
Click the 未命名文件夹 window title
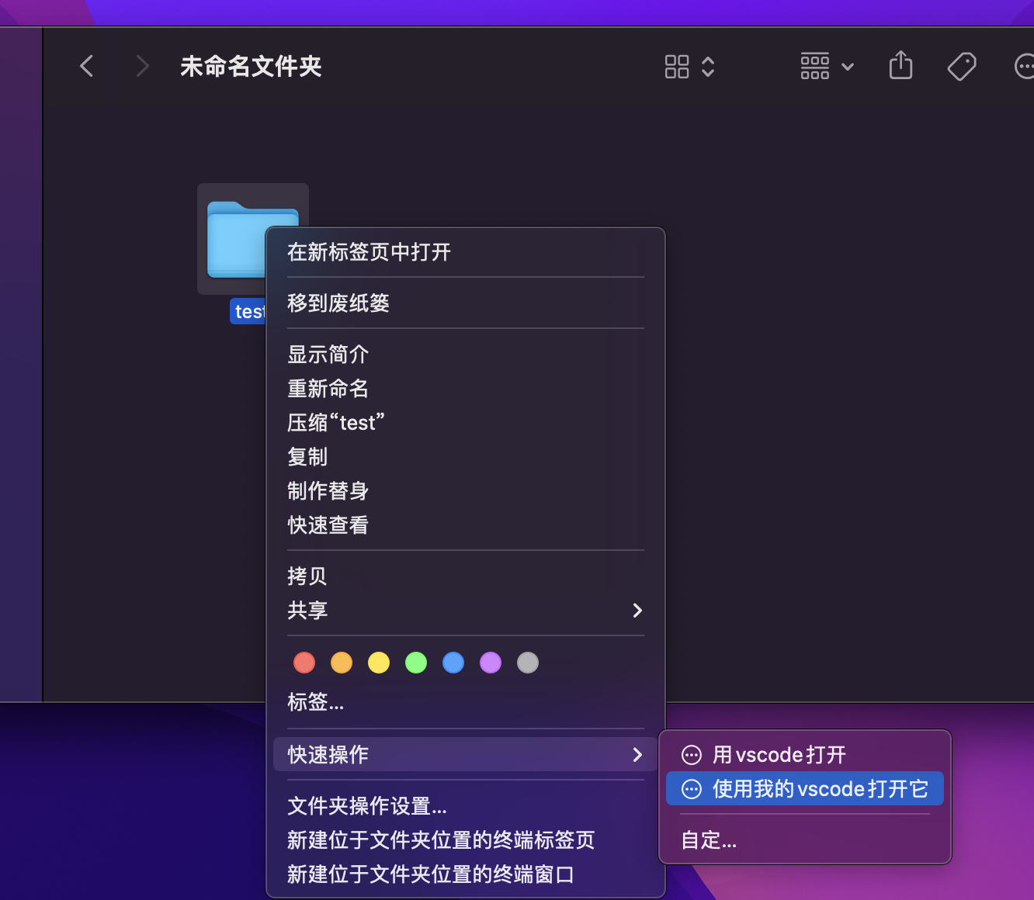tap(251, 67)
